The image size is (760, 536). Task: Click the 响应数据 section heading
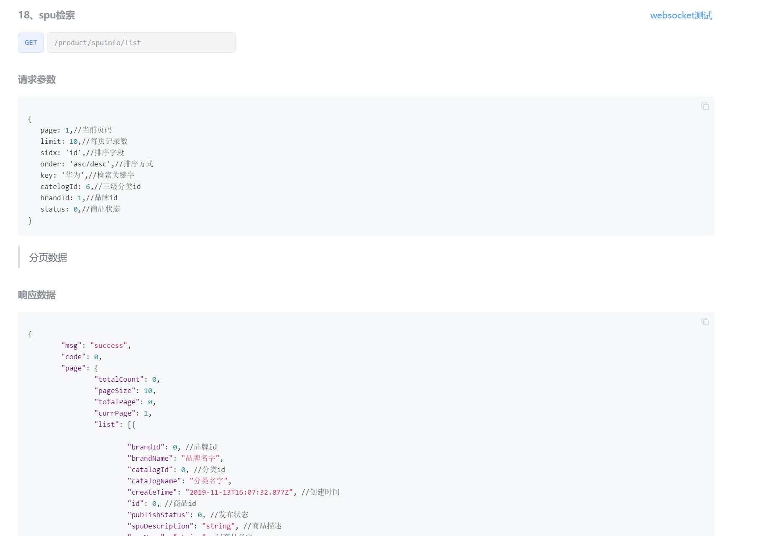pos(37,295)
